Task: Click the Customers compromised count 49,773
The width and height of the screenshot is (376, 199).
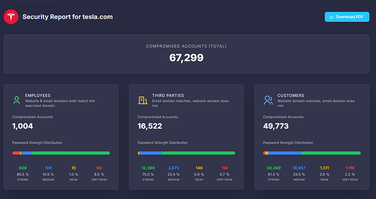Action: [x=276, y=126]
